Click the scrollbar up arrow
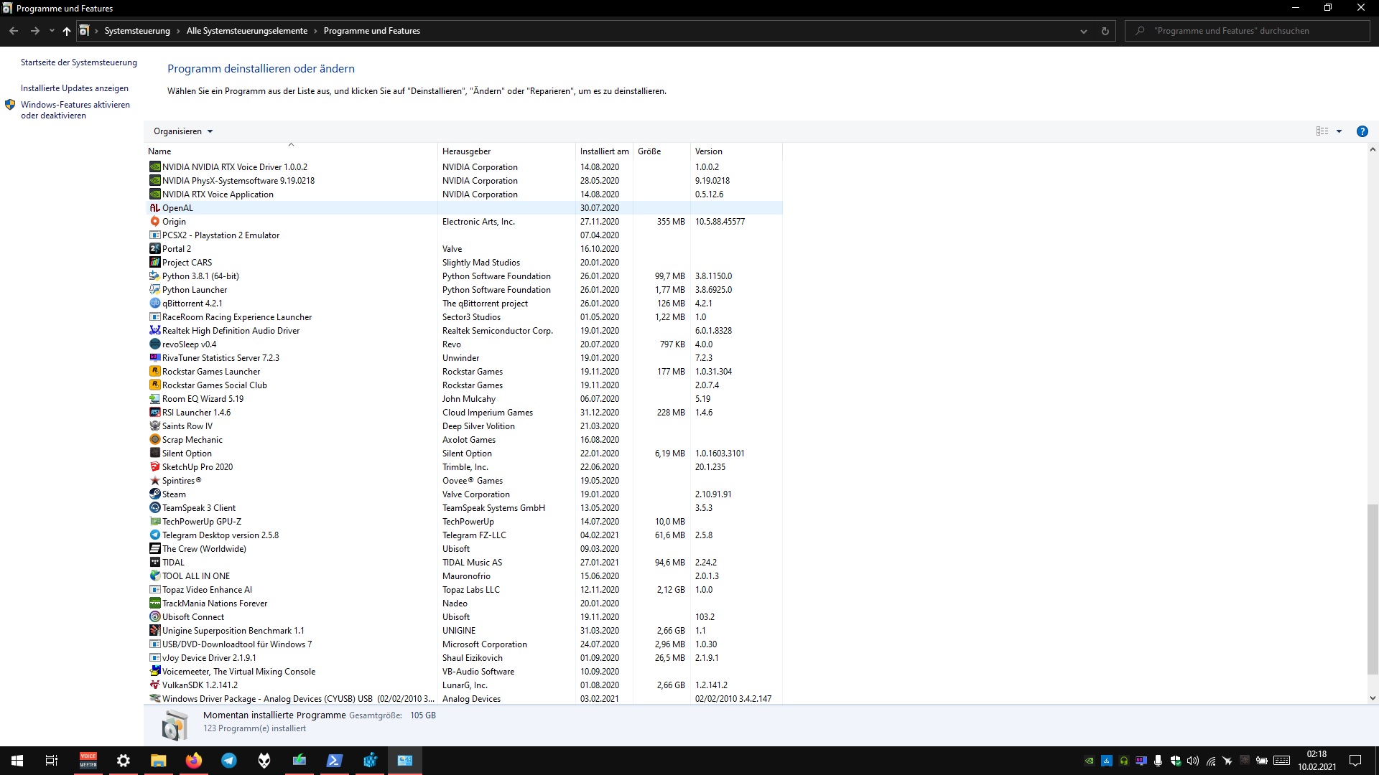 (1373, 150)
